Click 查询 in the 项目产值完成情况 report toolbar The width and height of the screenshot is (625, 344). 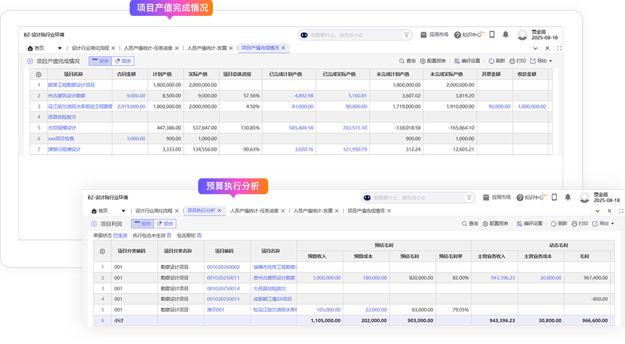[x=407, y=61]
